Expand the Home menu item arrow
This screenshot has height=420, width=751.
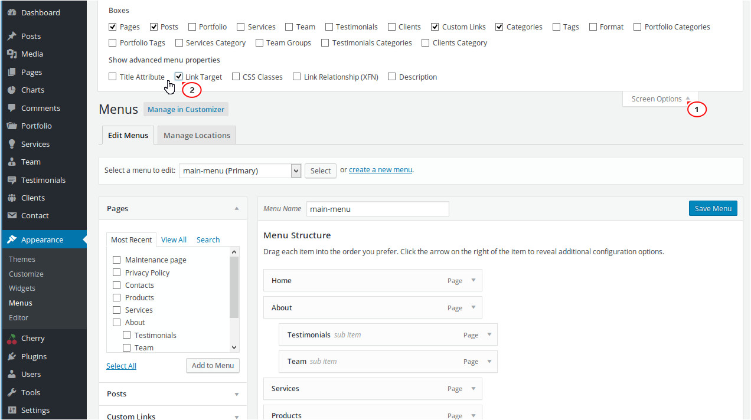(x=473, y=281)
